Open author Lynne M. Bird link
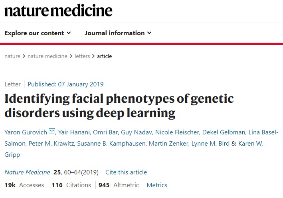283x198 pixels. click(210, 144)
